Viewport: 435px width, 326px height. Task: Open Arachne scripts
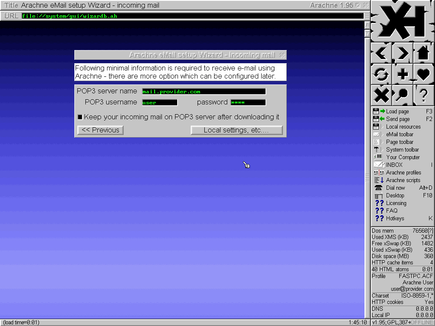click(x=403, y=180)
